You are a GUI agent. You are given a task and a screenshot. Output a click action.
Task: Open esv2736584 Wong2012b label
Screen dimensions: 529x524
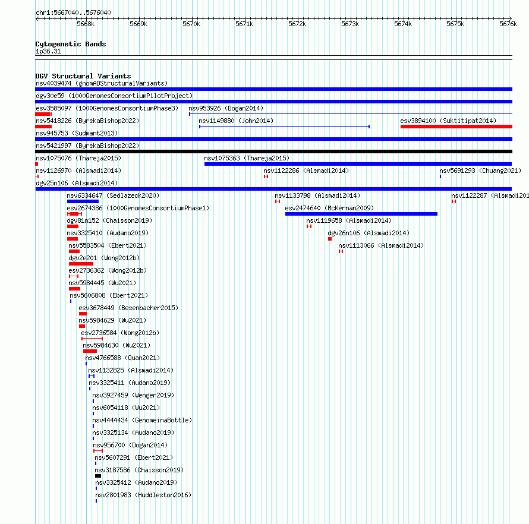[x=120, y=333]
